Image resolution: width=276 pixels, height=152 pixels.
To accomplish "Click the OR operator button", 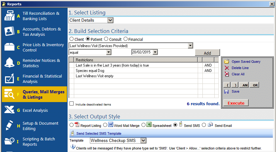I will click(255, 85).
